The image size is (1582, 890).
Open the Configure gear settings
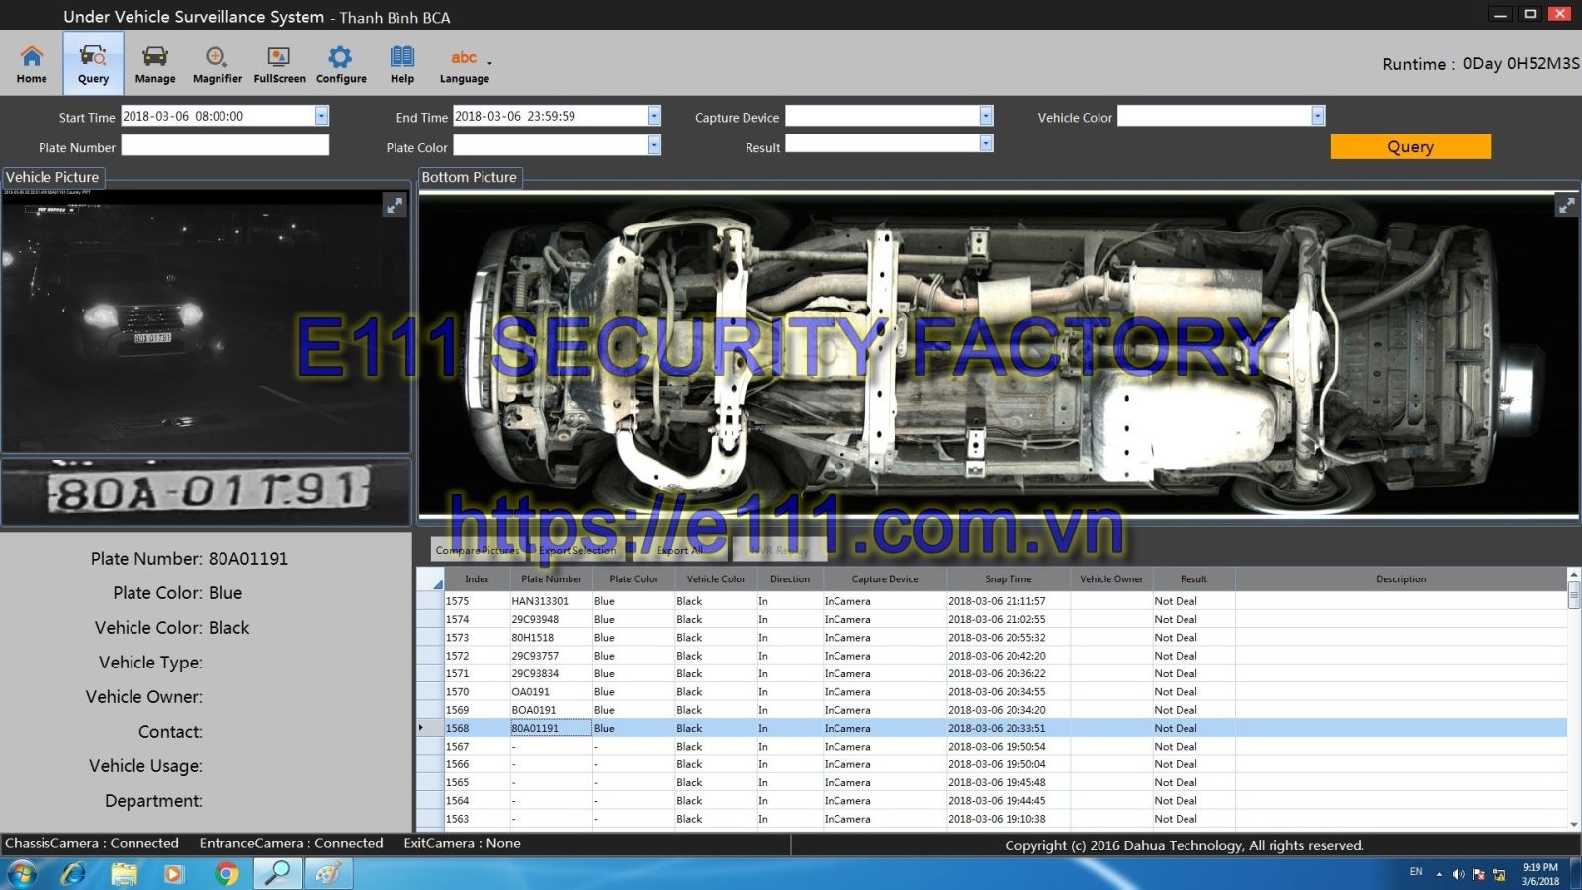coord(341,63)
